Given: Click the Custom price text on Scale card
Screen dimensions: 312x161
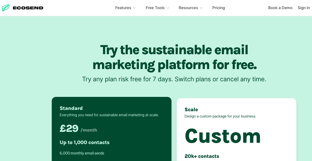Looking at the screenshot, I should (x=222, y=136).
